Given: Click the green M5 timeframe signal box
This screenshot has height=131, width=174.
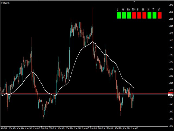Looking at the screenshot, I should (124, 15).
